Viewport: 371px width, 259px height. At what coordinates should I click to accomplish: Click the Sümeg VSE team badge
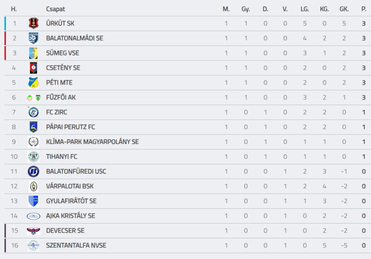pyautogui.click(x=33, y=53)
